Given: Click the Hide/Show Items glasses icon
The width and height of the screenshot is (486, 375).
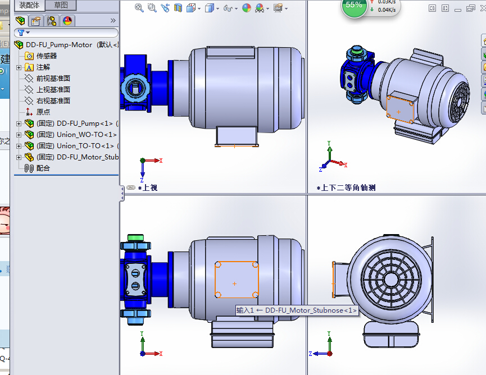Looking at the screenshot, I should [228, 8].
